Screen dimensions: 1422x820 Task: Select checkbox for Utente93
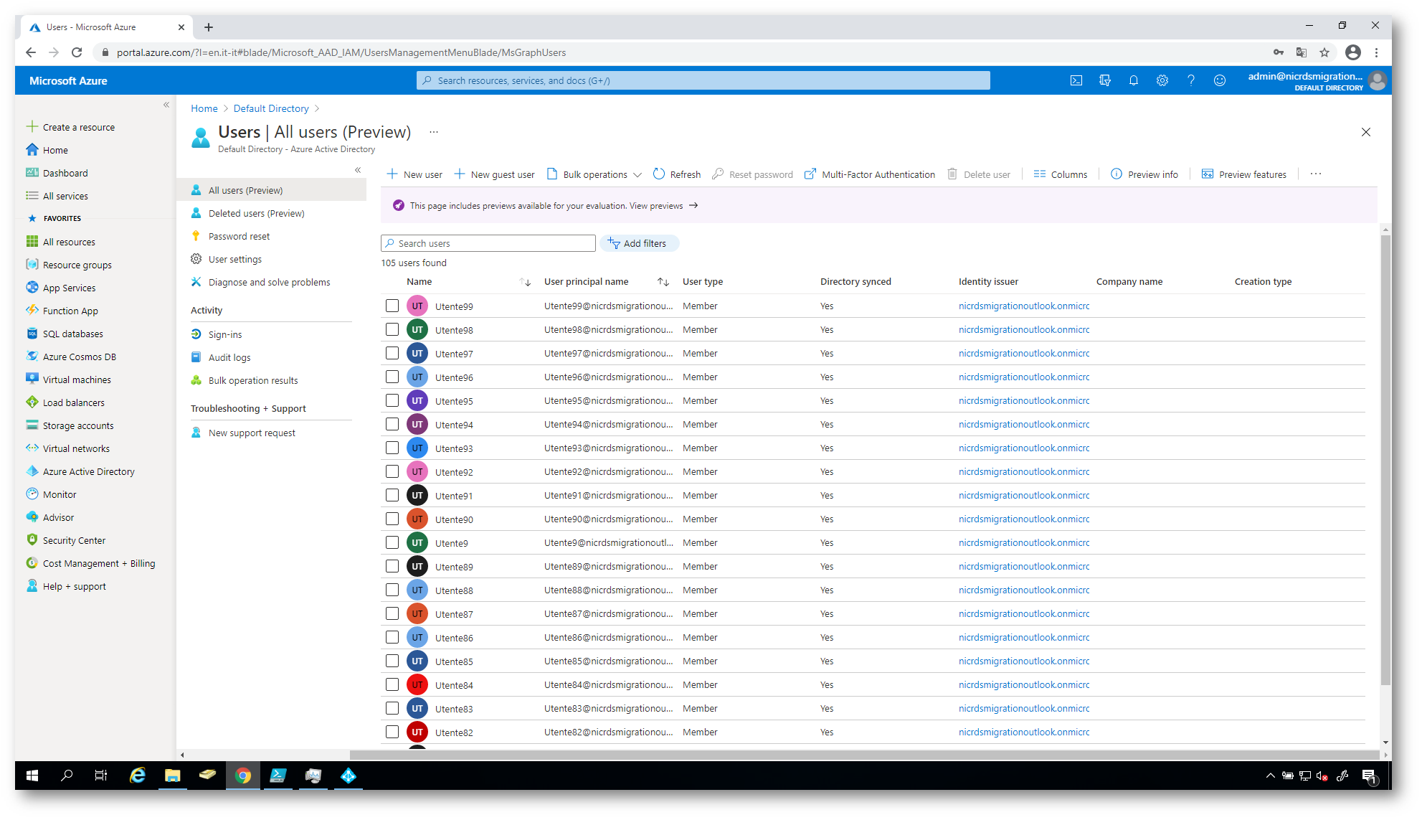(392, 448)
